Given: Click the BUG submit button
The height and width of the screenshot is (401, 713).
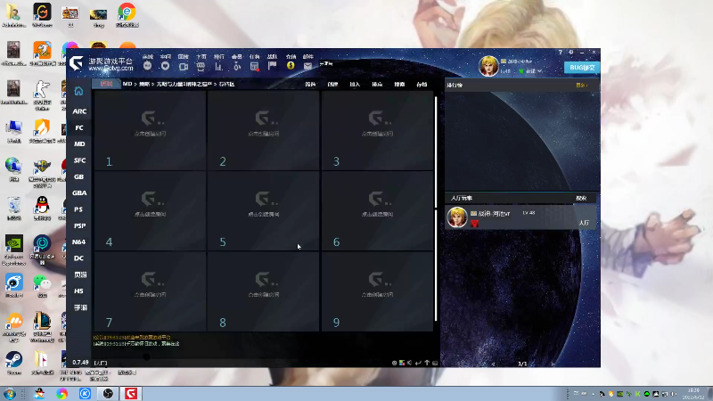Looking at the screenshot, I should pos(582,68).
